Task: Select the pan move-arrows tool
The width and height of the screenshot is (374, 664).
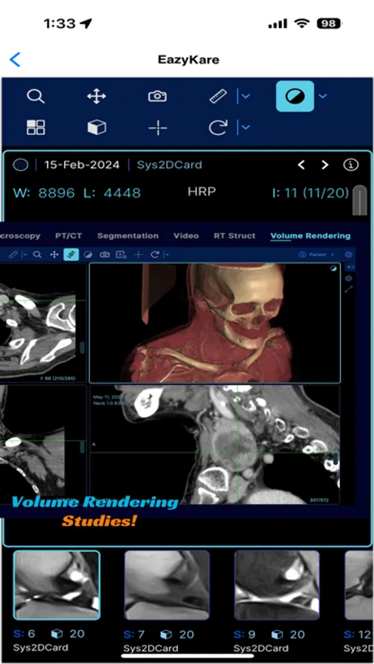Action: tap(96, 96)
